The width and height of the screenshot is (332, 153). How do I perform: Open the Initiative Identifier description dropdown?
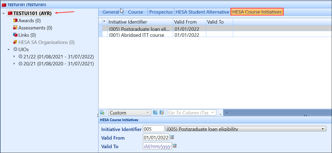[323, 129]
